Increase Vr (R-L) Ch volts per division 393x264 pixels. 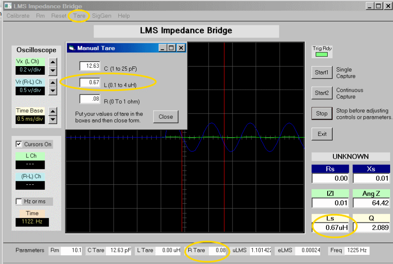tap(53, 82)
